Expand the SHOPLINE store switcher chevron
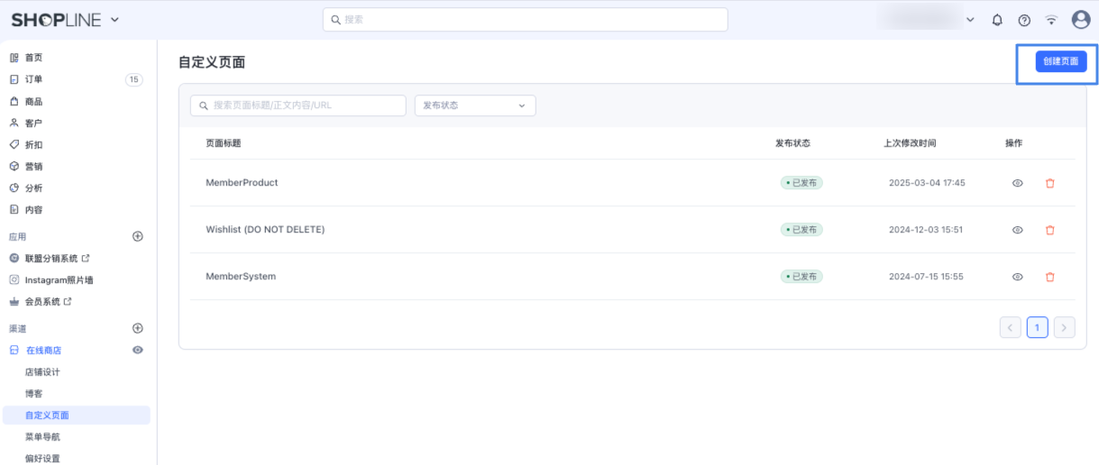1099x465 pixels. (x=114, y=20)
